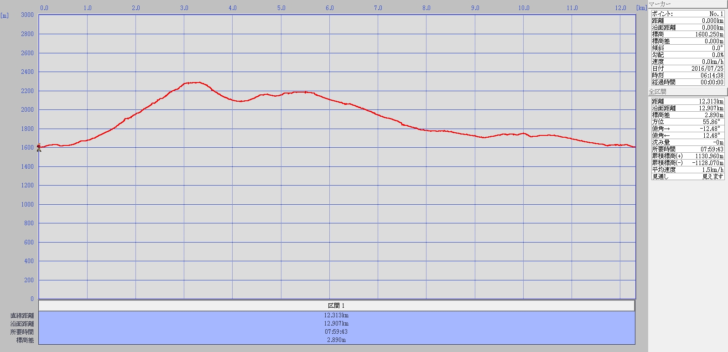Image resolution: width=728 pixels, height=352 pixels.
Task: Click the 経過時間 00:00:00 row
Action: [687, 82]
